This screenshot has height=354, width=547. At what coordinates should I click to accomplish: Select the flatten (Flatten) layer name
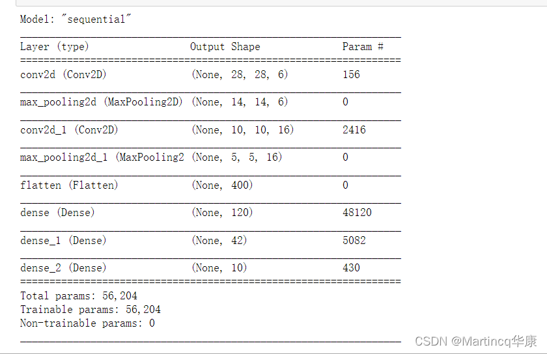[69, 185]
